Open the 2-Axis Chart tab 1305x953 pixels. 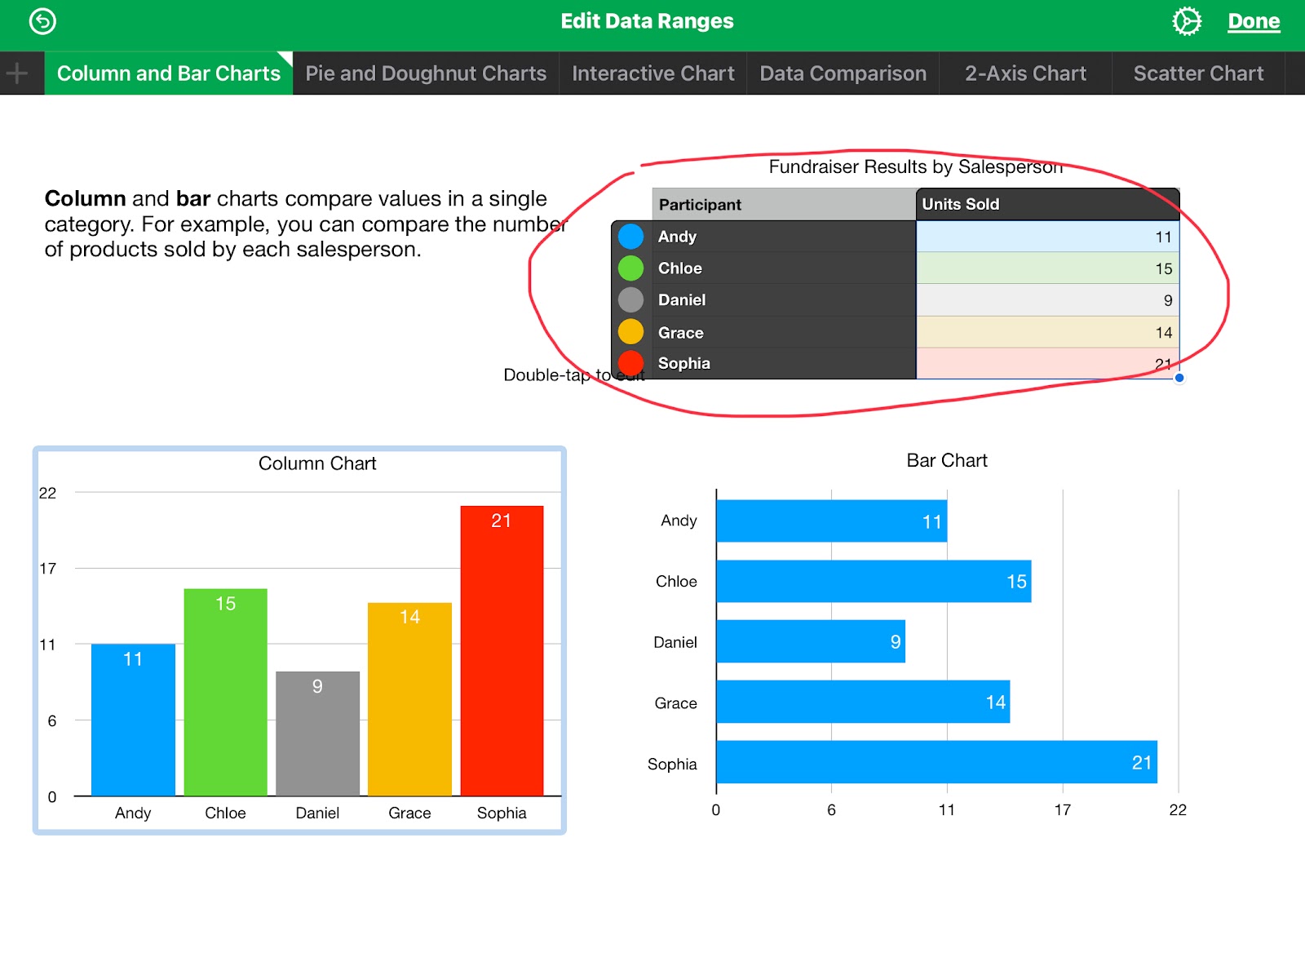(x=1025, y=73)
